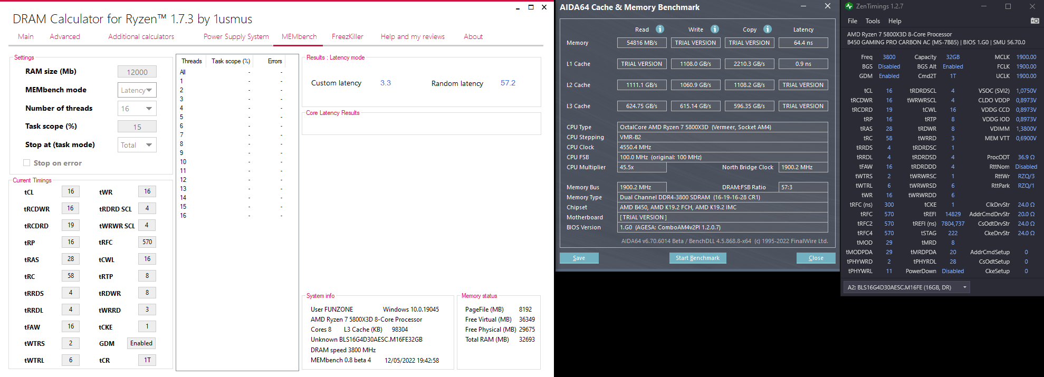1044x377 pixels.
Task: Click the Read info icon in AIDA64
Action: point(659,29)
